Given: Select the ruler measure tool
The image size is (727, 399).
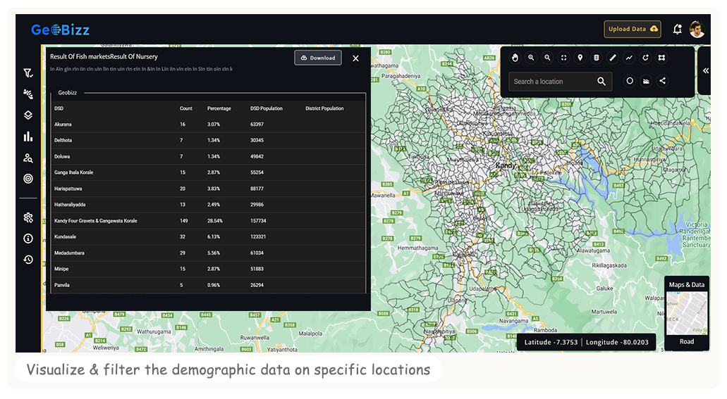Looking at the screenshot, I should coord(613,58).
